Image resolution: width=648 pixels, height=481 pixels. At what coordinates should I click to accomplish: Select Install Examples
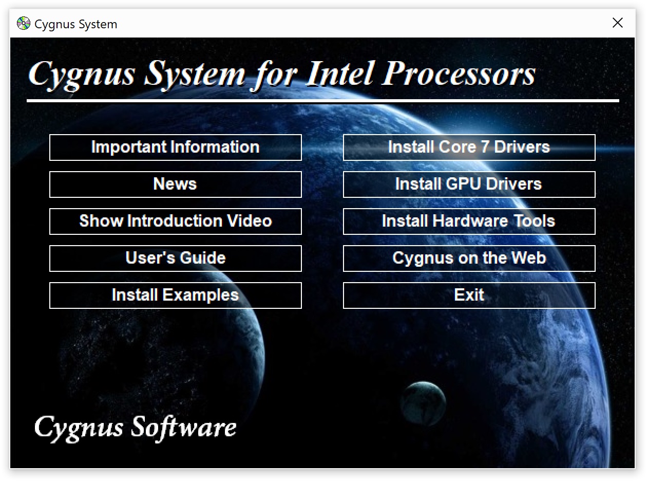(176, 295)
